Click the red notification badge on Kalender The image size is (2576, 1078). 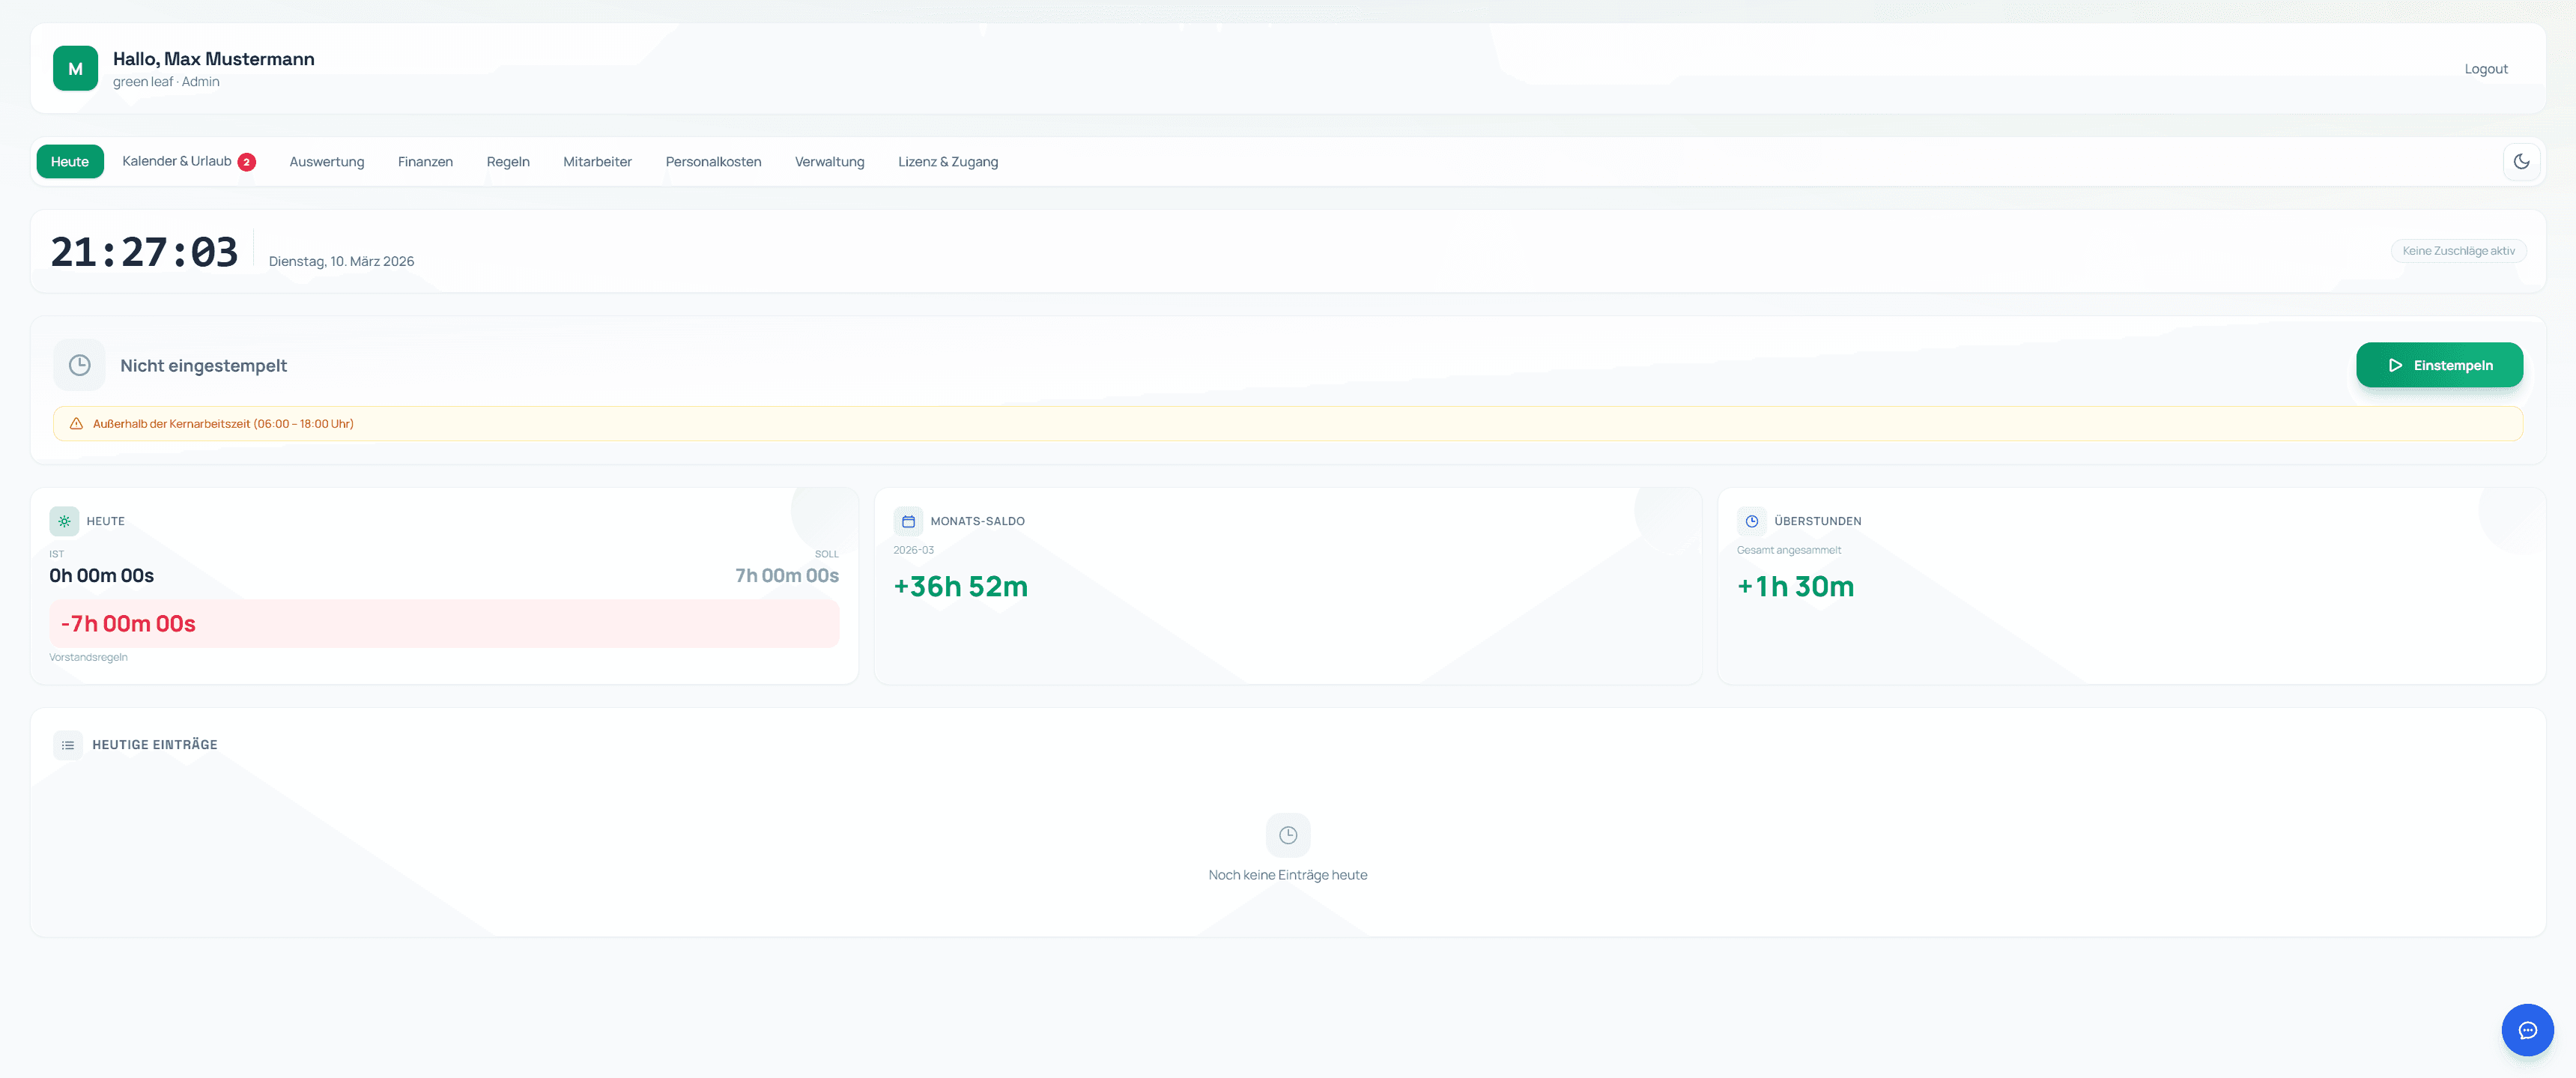coord(246,162)
